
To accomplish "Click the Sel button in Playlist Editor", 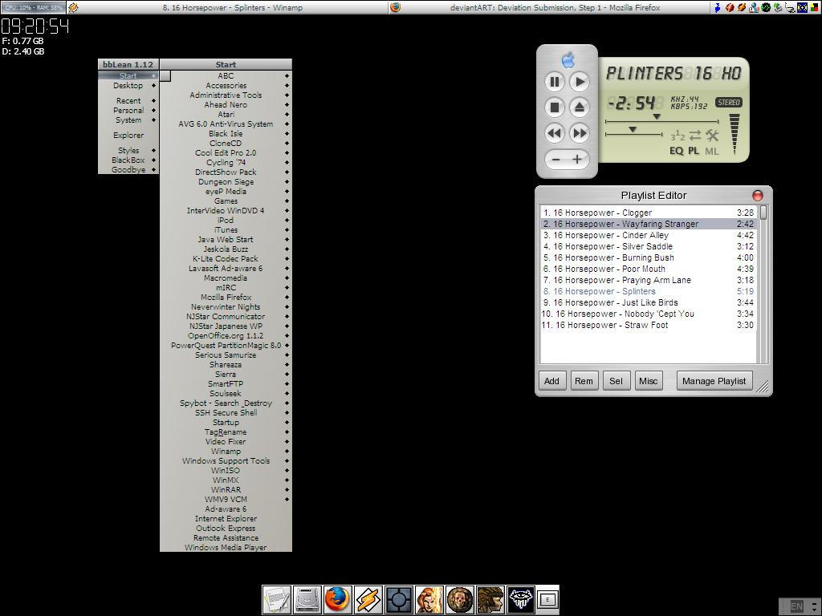I will point(616,381).
